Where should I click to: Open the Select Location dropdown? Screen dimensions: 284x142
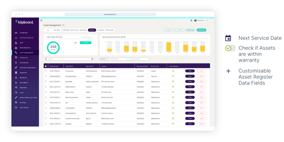pos(140,59)
